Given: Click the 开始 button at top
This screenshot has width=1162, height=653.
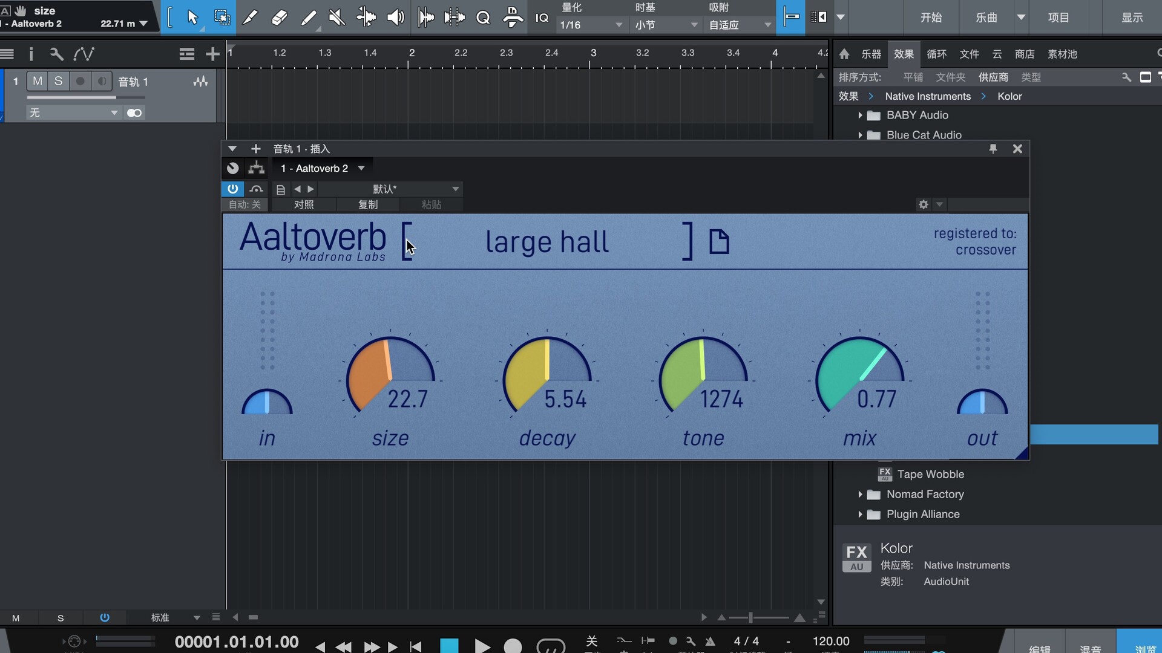Looking at the screenshot, I should click(931, 18).
